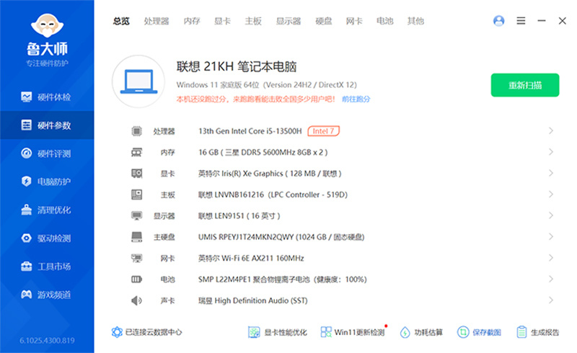Click SMP L22M4PE1 battery text

click(x=282, y=280)
